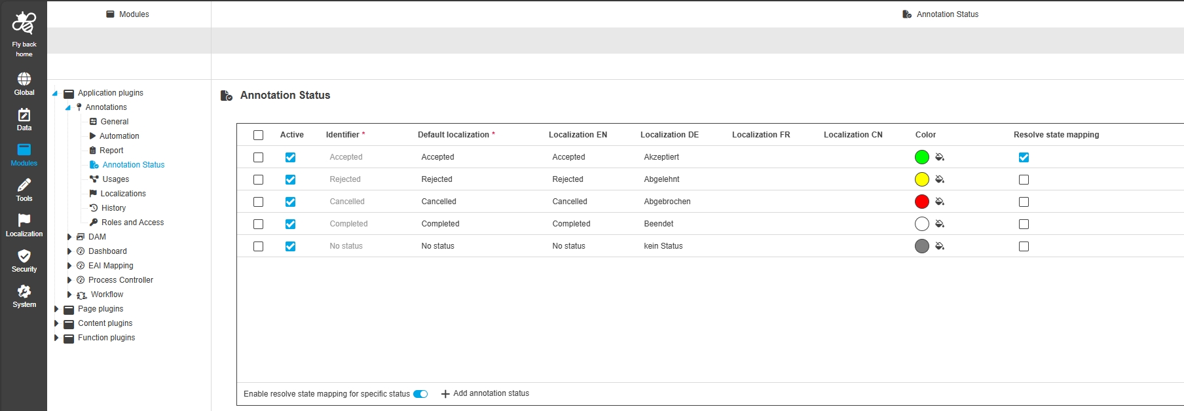Select the Localizations tree item

122,194
